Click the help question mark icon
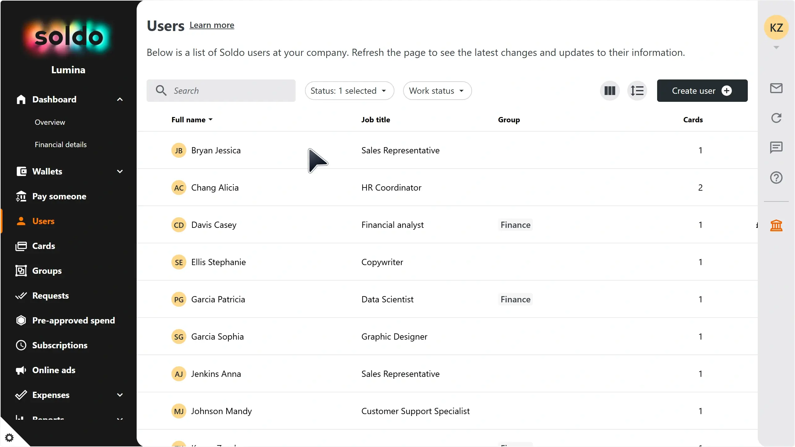 tap(776, 178)
